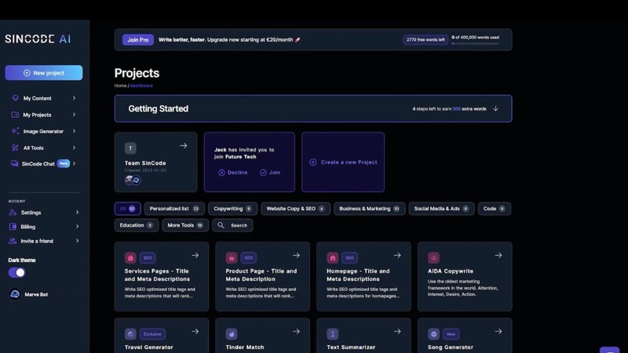
Task: Open Tinder Match tool arrow
Action: (296, 331)
